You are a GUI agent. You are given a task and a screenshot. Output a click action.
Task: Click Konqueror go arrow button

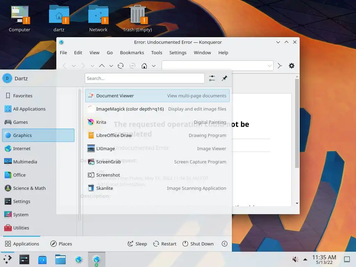point(280,66)
